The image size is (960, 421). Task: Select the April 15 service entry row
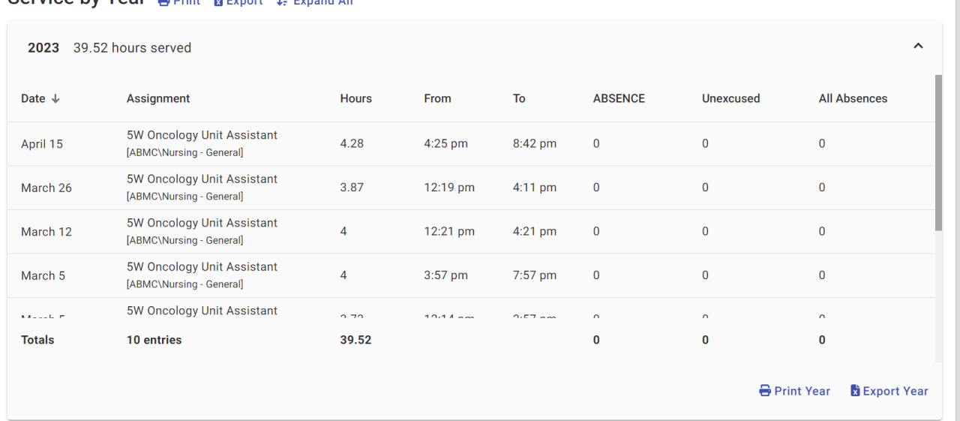(450, 144)
